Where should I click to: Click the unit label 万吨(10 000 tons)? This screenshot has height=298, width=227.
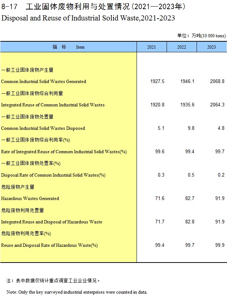point(201,36)
